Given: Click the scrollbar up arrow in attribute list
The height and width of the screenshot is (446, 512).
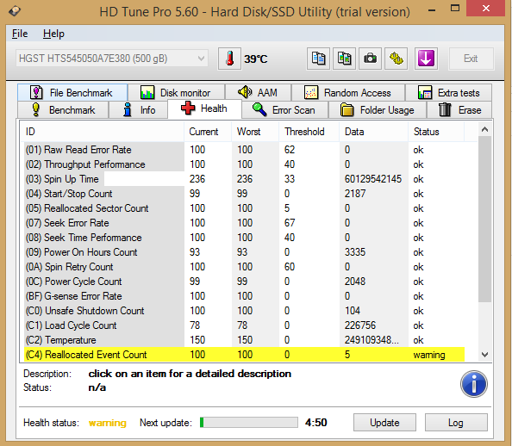Looking at the screenshot, I should point(485,129).
